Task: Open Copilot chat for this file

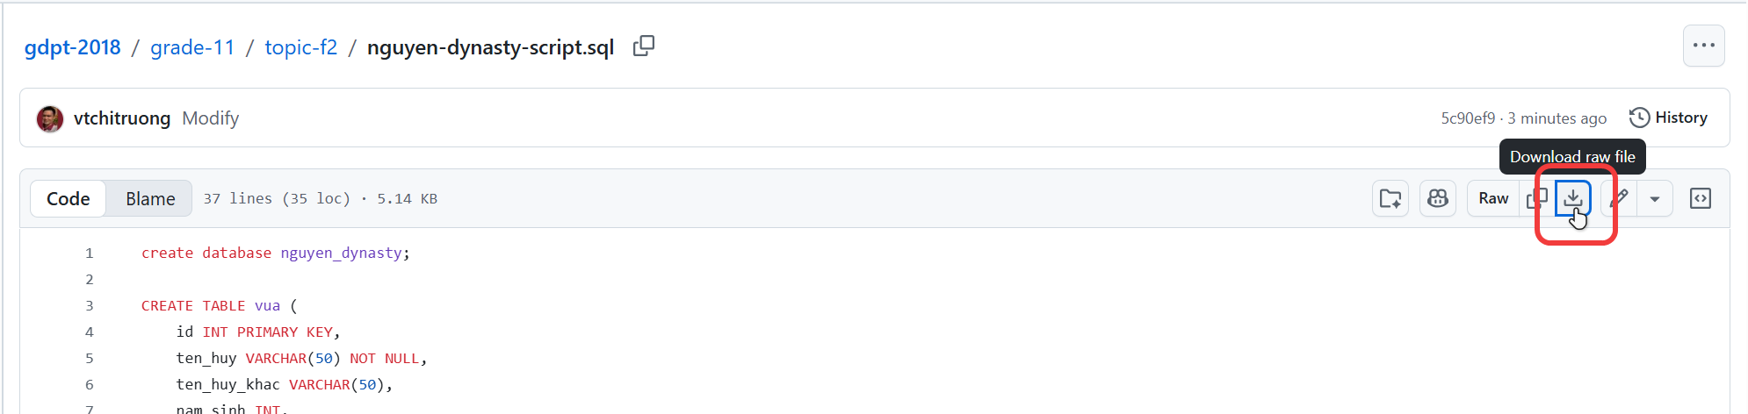Action: [1438, 199]
